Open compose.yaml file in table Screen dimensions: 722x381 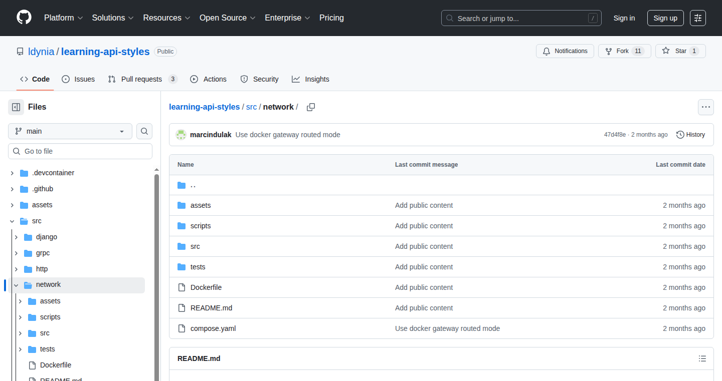[x=213, y=328]
